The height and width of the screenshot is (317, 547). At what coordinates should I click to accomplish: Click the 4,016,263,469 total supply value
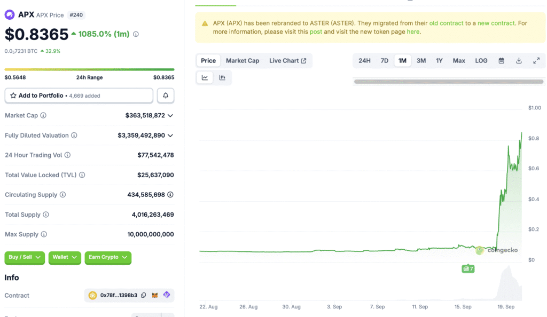(x=153, y=215)
